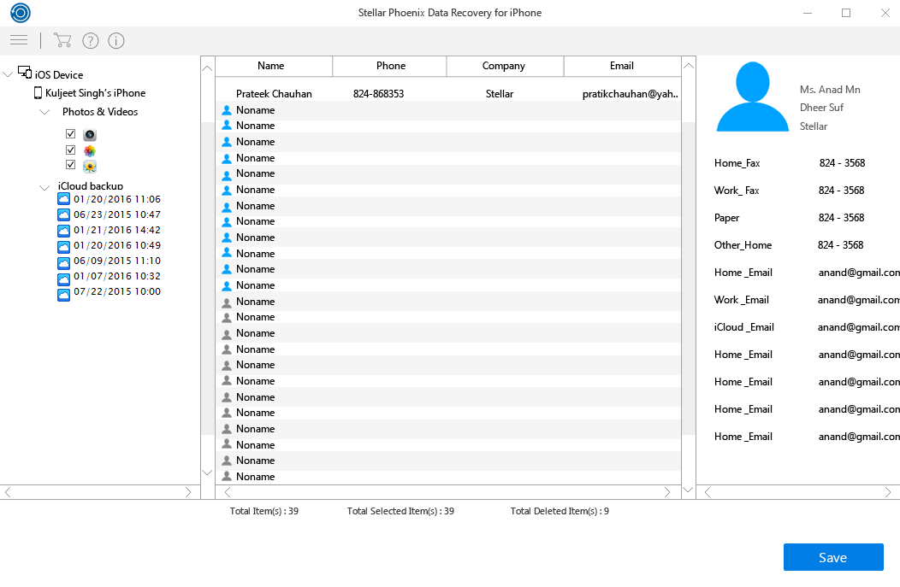Click the Paper label in contact details
900x587 pixels.
click(x=726, y=218)
